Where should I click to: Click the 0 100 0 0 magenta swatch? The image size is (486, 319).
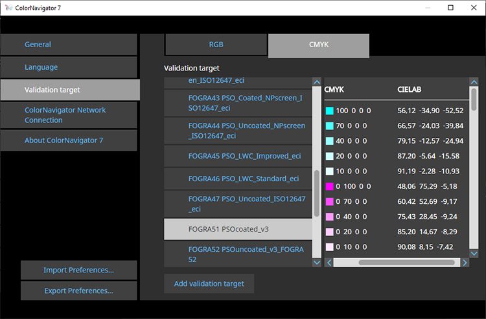(330, 186)
